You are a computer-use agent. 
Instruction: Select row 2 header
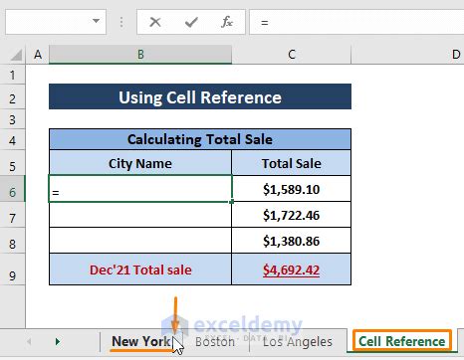coord(12,98)
